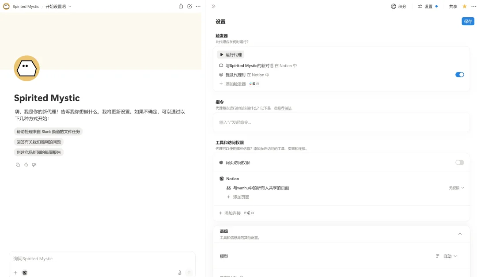Click the plus icon to add an attachment
The height and width of the screenshot is (277, 477).
[15, 273]
